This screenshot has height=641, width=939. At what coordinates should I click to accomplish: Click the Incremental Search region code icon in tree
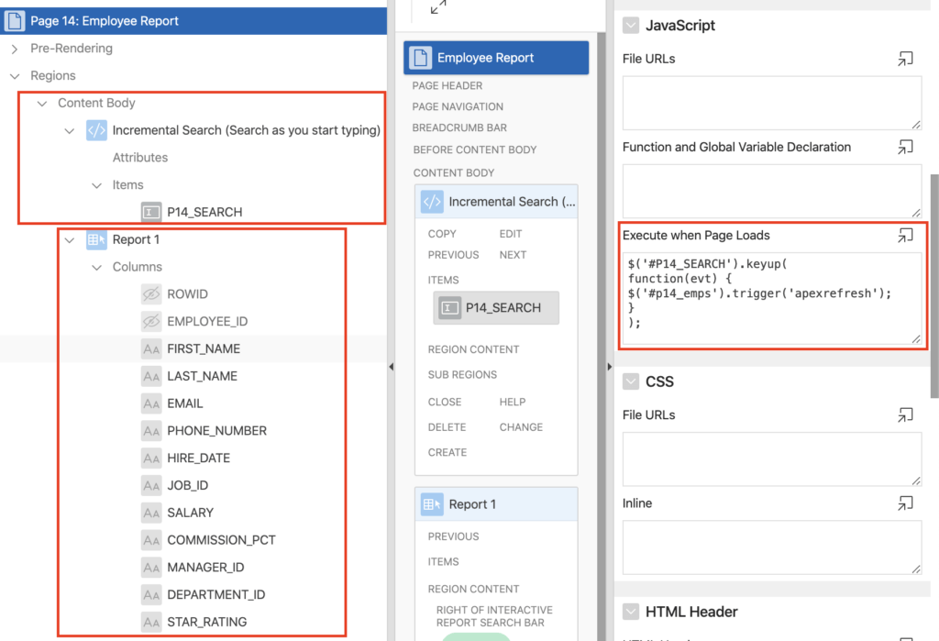[96, 130]
